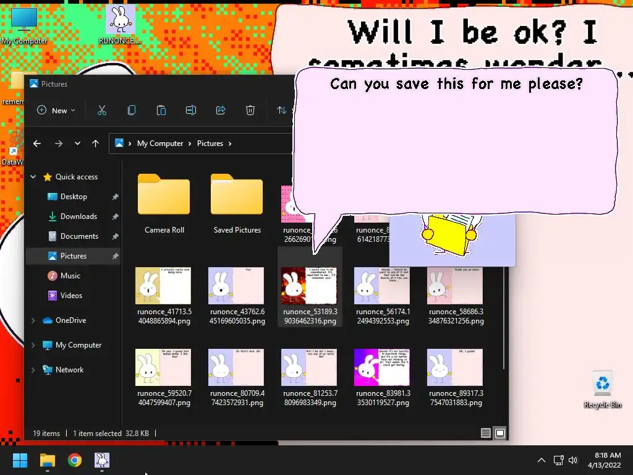Unpin Pictures using its pin icon

[115, 256]
